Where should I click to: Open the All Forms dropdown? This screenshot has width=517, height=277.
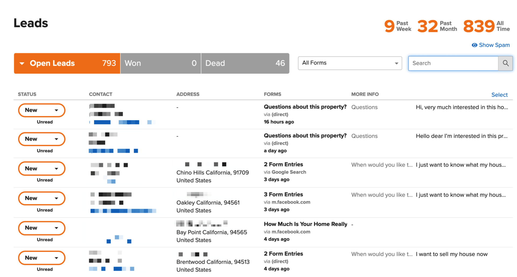point(350,63)
